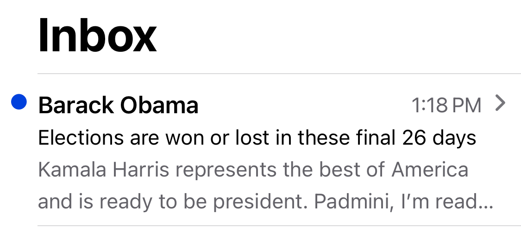
Task: Click "26 days" in the subject line
Action: (x=439, y=138)
